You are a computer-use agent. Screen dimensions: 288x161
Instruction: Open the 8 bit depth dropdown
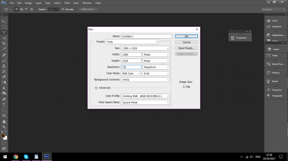pos(156,73)
